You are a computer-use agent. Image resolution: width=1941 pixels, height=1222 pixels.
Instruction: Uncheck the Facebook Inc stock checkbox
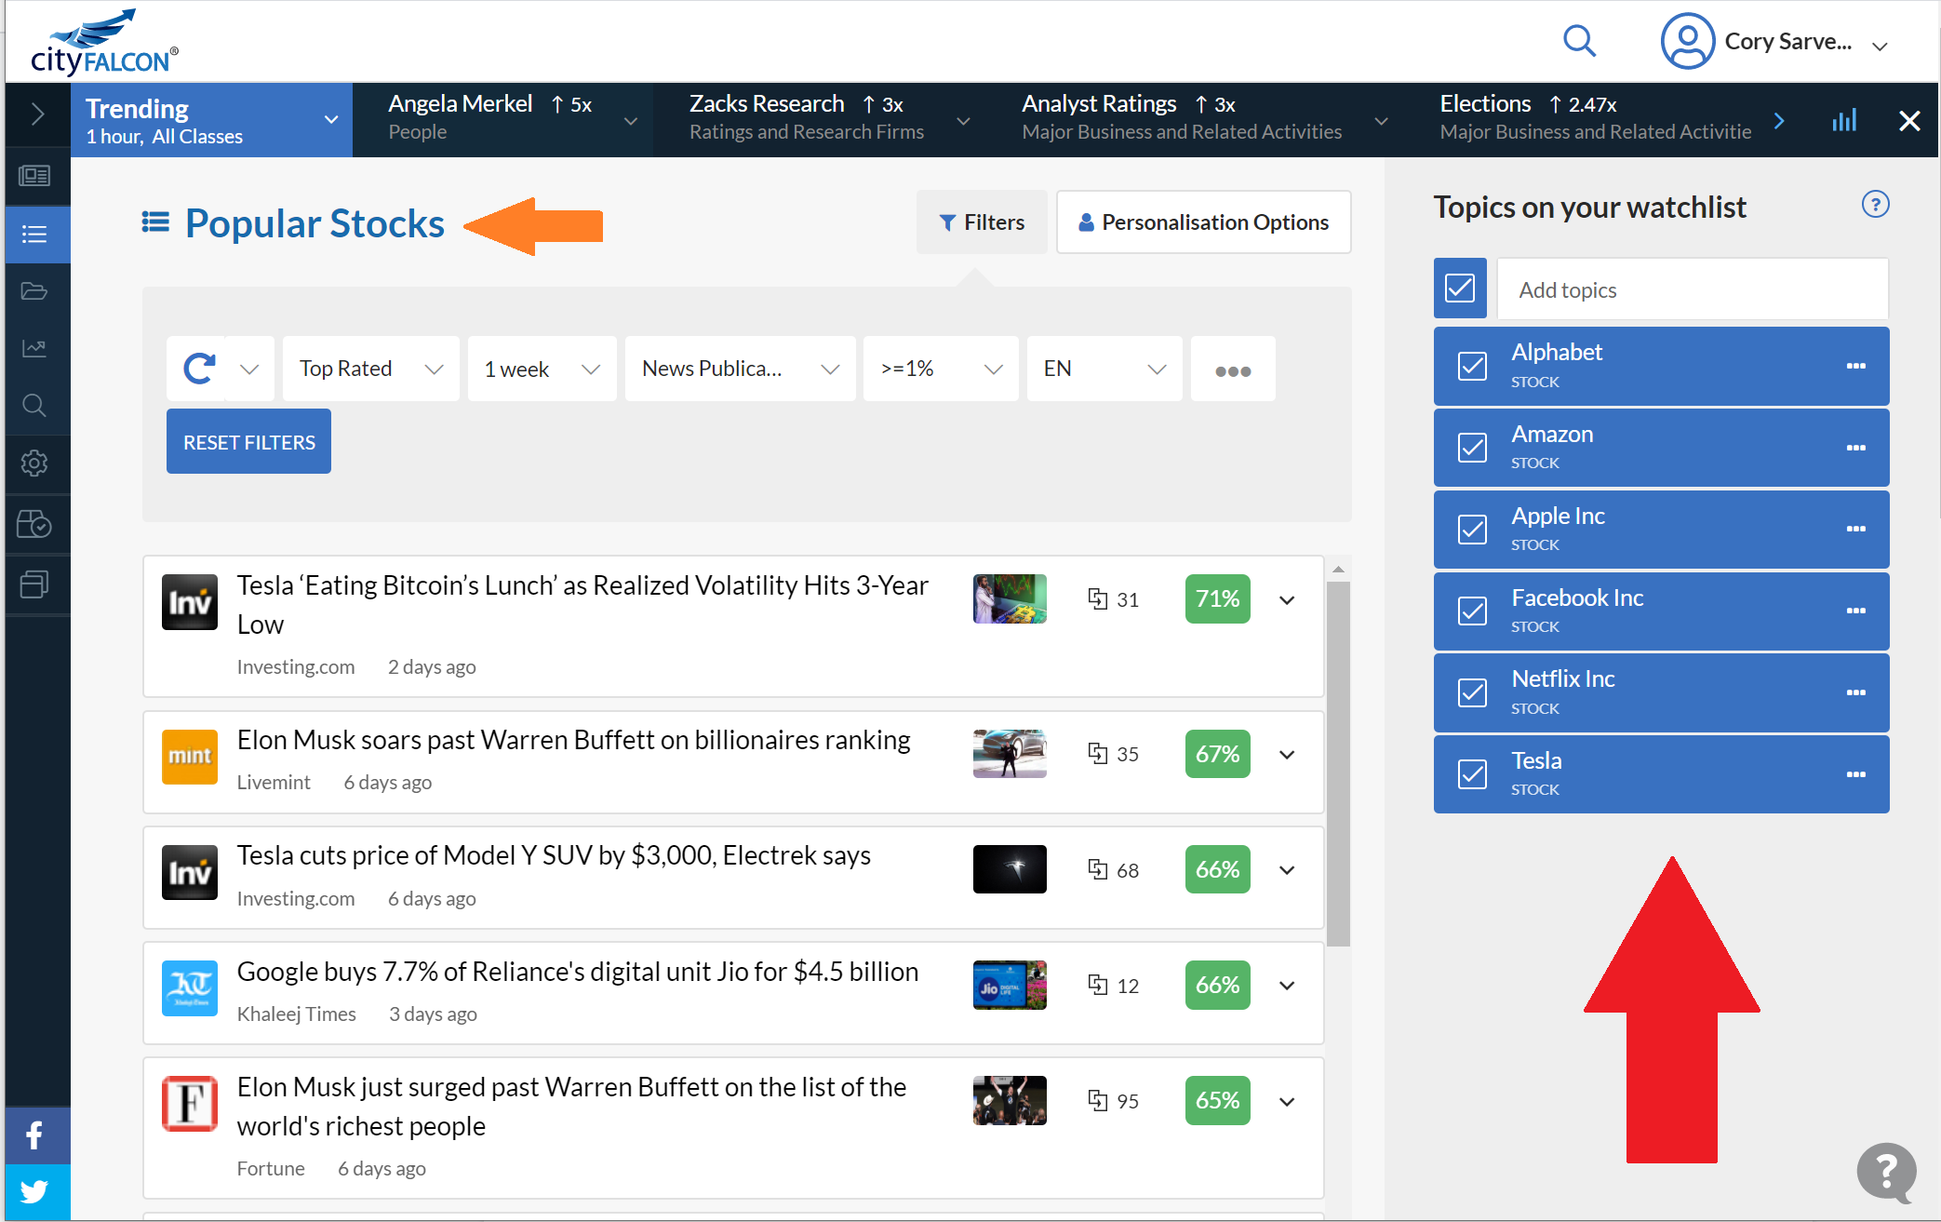tap(1472, 611)
